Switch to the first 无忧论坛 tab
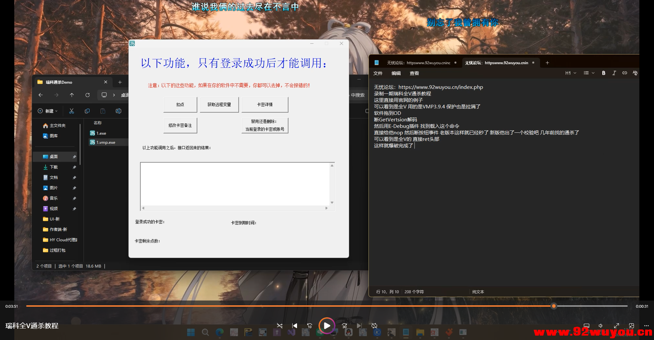This screenshot has width=654, height=340. click(418, 63)
